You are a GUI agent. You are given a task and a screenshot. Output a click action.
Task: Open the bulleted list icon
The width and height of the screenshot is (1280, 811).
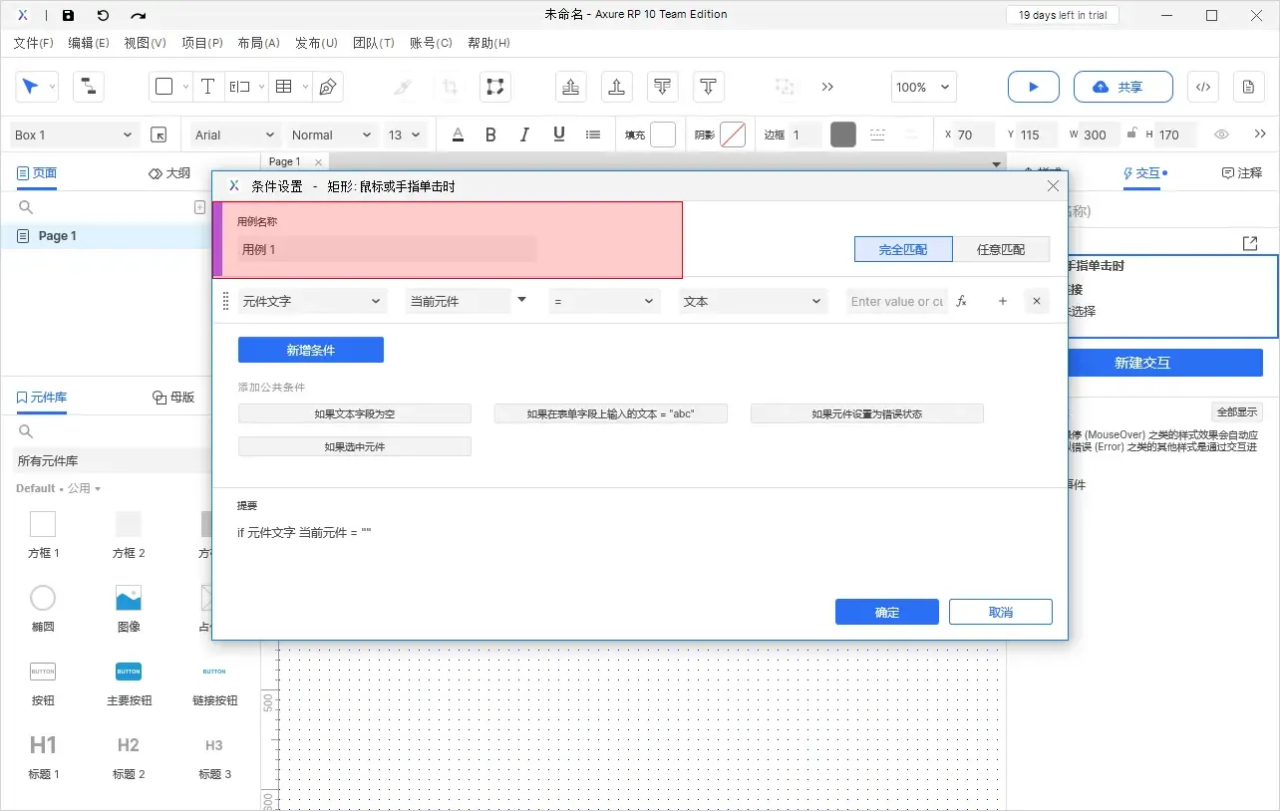[592, 135]
